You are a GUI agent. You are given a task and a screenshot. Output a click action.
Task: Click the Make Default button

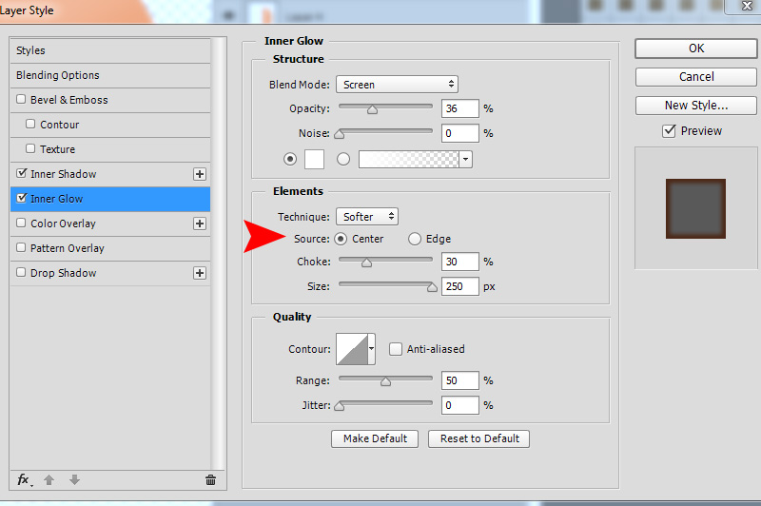click(x=375, y=438)
